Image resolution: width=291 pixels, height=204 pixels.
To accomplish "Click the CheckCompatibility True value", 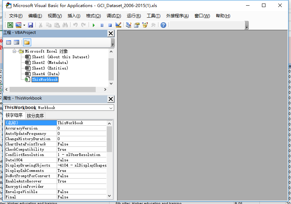I will (82, 150).
